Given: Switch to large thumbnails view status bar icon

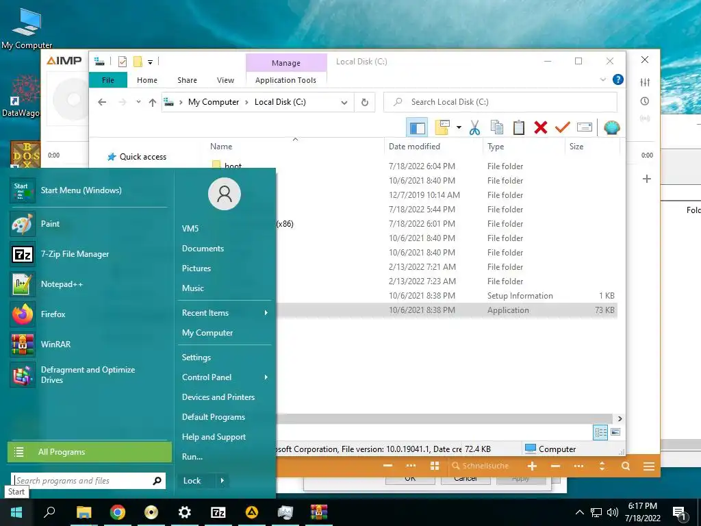Looking at the screenshot, I should click(615, 432).
